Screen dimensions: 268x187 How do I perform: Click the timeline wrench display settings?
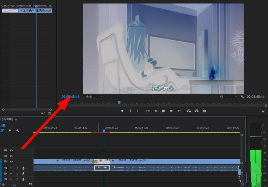pyautogui.click(x=17, y=130)
